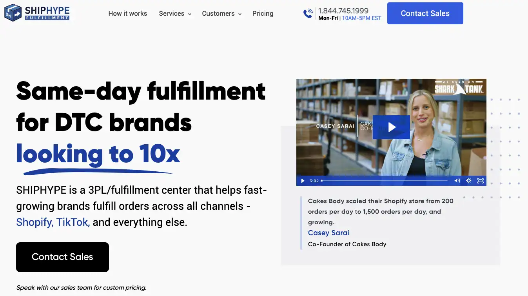Seek in the video progress bar
528x296 pixels.
click(385, 181)
